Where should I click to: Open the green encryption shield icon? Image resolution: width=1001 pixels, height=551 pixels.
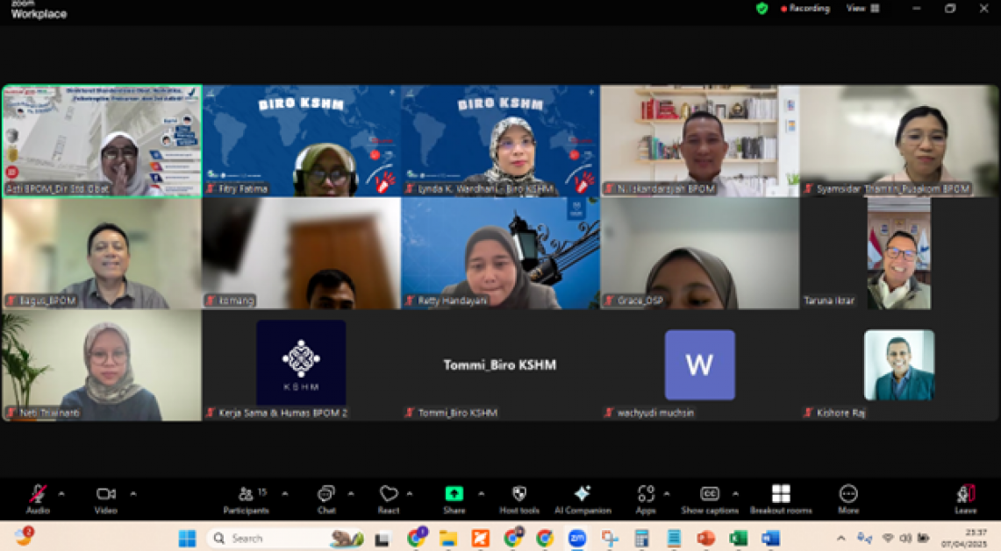click(x=761, y=9)
